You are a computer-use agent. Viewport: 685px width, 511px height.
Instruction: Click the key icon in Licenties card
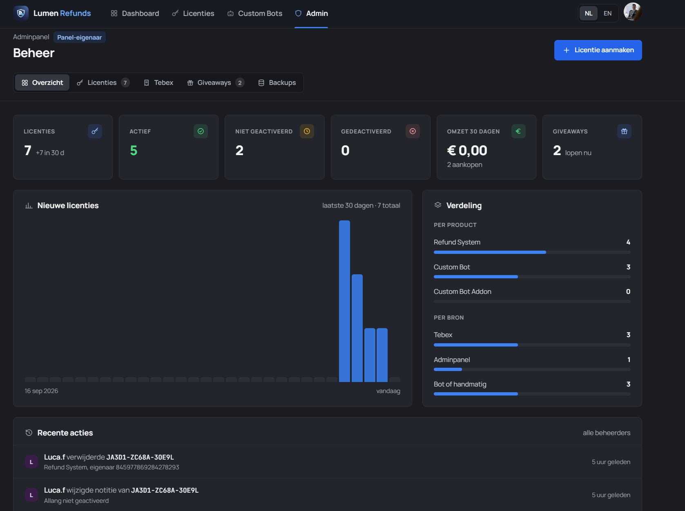pyautogui.click(x=95, y=131)
